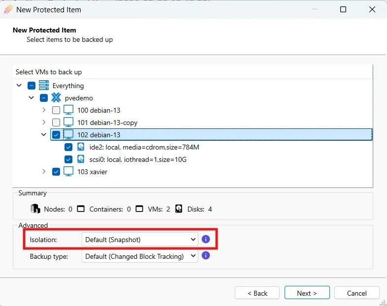Enable the 101 debian-13-copy checkbox
The width and height of the screenshot is (387, 306).
pyautogui.click(x=56, y=122)
